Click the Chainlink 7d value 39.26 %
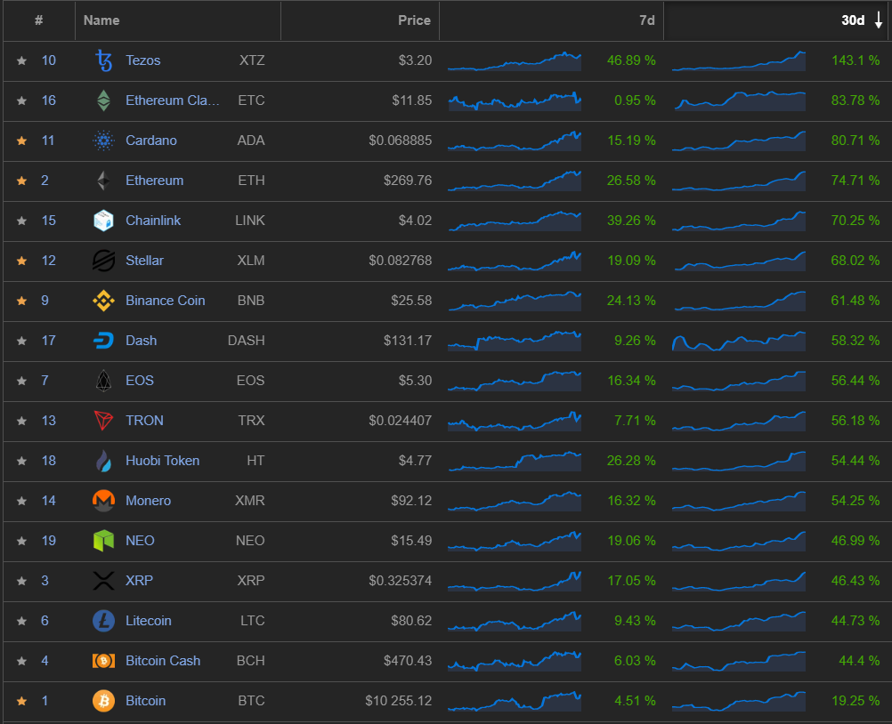This screenshot has width=892, height=724. pos(631,221)
